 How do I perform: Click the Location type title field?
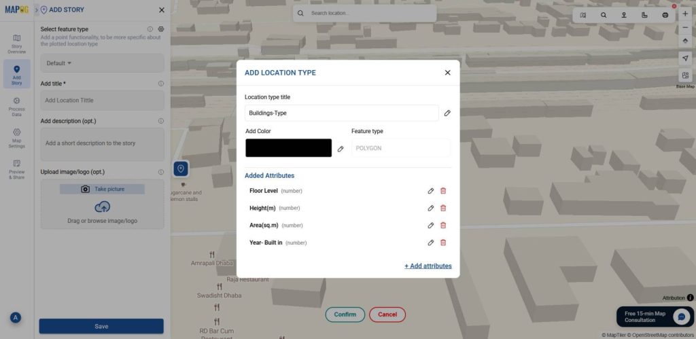(x=342, y=113)
